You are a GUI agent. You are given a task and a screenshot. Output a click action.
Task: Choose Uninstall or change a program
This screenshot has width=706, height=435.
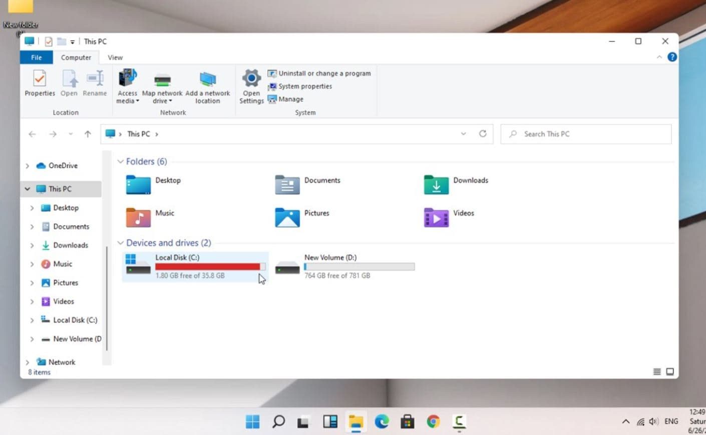coord(319,73)
